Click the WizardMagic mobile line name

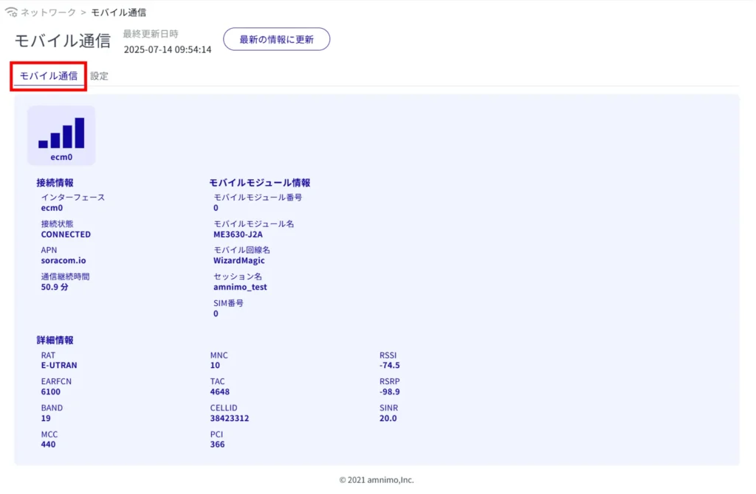[x=238, y=260]
